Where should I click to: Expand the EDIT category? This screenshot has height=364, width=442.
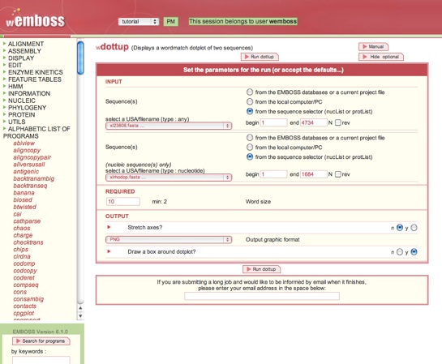pos(15,65)
